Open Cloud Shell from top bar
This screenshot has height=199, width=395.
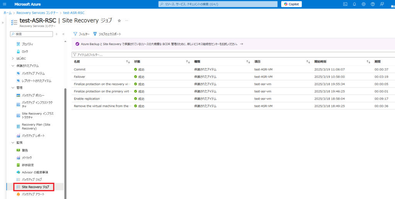click(345, 4)
